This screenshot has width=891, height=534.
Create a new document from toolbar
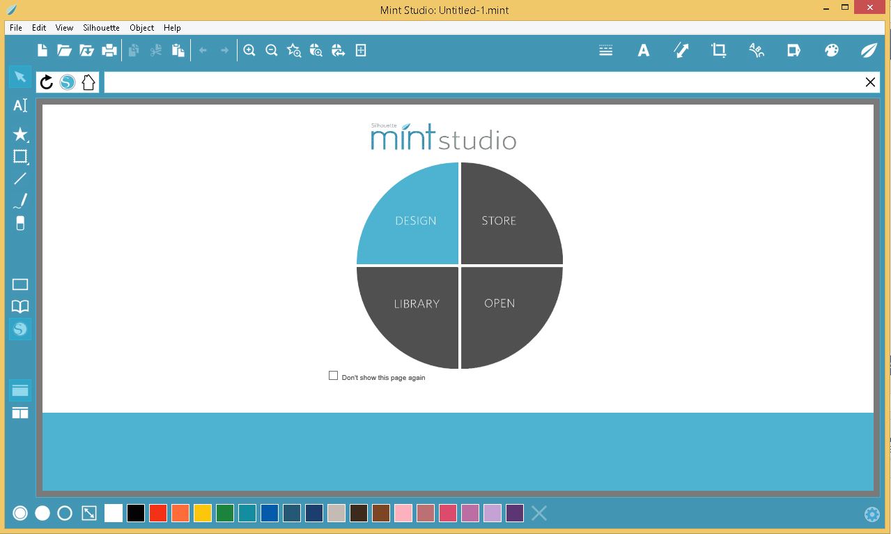click(x=42, y=50)
